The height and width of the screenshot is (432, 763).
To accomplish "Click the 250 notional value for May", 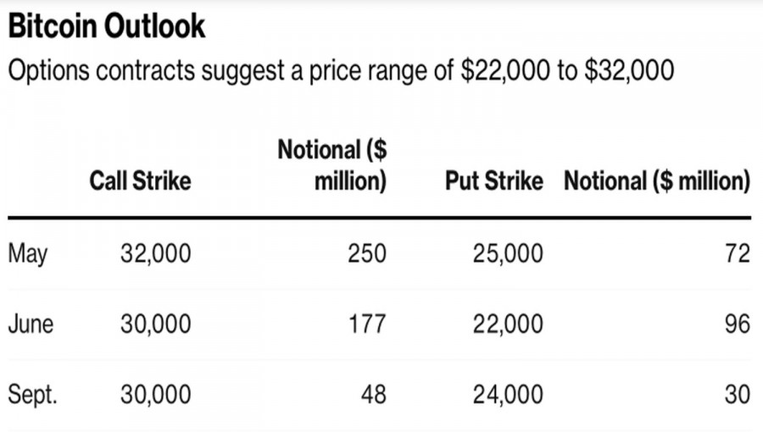I will (x=366, y=253).
